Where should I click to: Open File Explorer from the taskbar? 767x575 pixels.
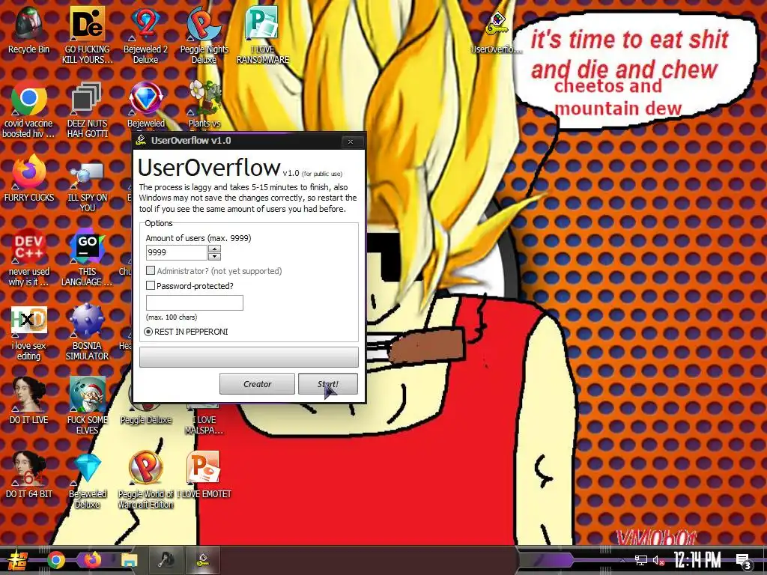(129, 560)
